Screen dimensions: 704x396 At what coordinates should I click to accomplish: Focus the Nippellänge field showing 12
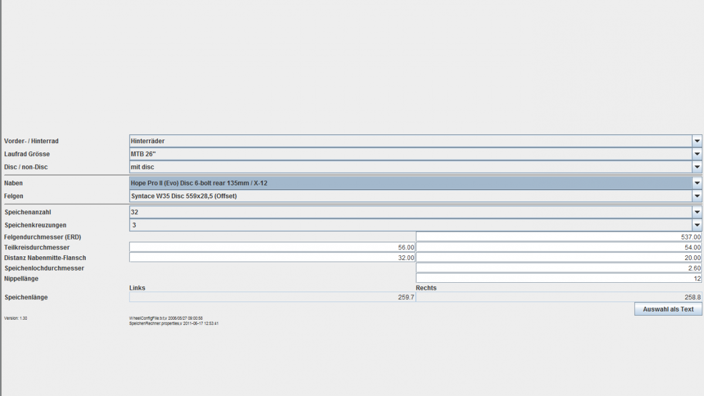[559, 278]
